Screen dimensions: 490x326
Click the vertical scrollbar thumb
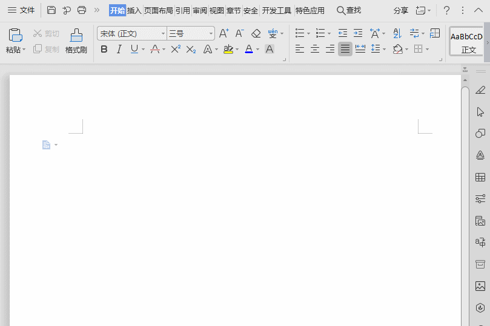tap(465, 206)
